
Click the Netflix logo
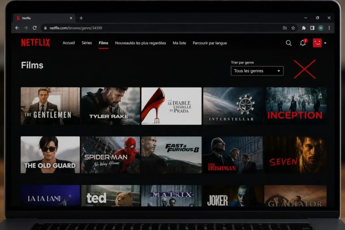35,43
